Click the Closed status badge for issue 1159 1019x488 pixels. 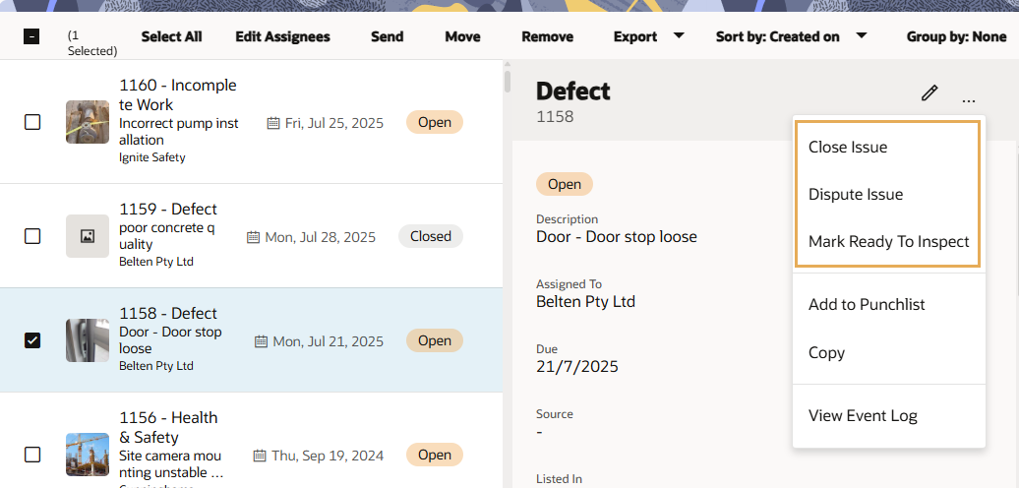pos(430,236)
